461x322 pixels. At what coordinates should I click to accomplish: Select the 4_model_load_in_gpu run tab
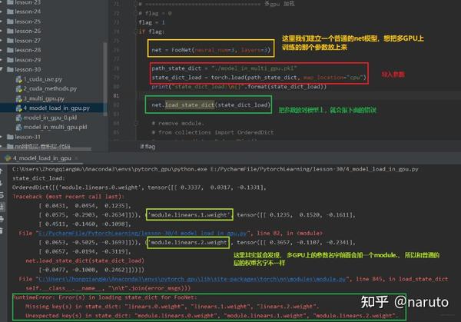(x=41, y=158)
